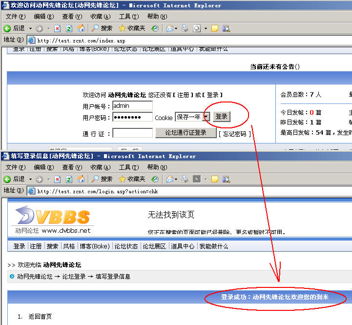Click Home icon in top IE window toolbar

tap(81, 28)
